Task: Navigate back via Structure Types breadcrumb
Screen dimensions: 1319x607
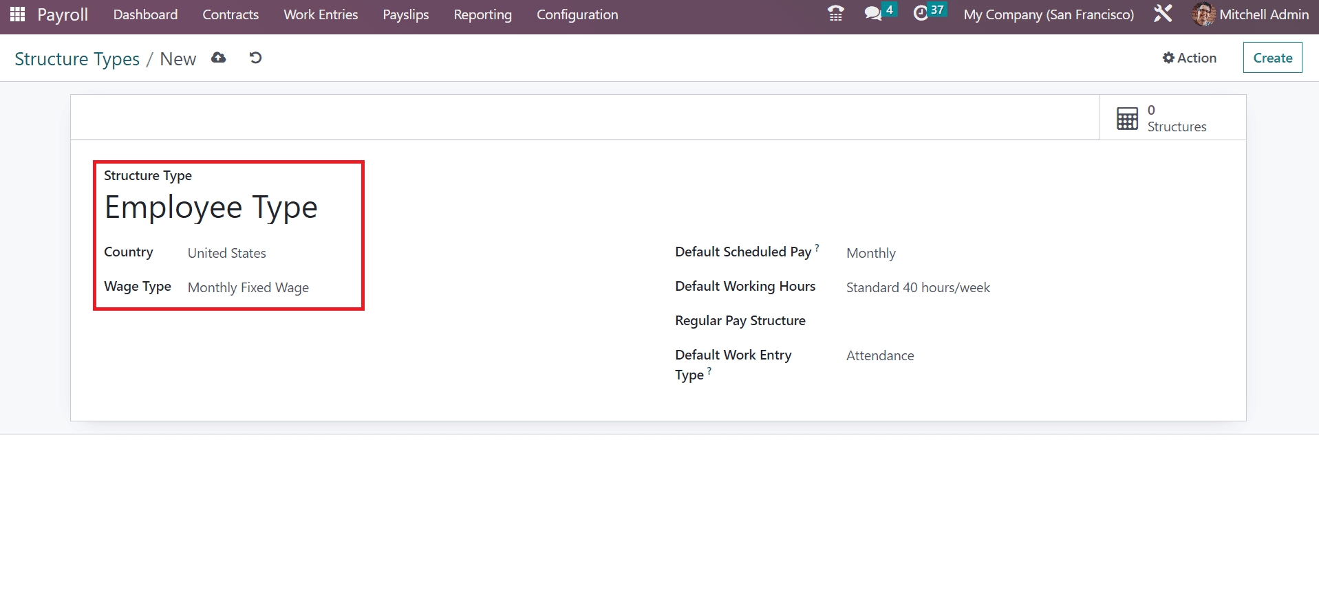Action: pos(77,59)
